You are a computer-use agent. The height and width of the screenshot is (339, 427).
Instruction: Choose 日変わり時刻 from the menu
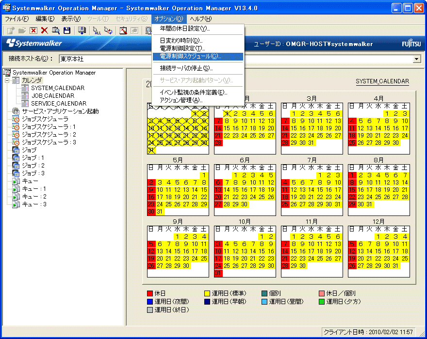[x=197, y=41]
